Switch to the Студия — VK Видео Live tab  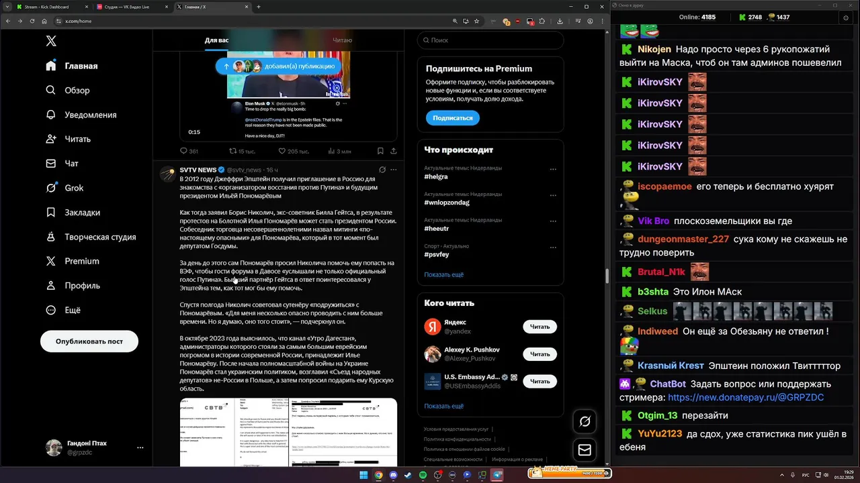tap(133, 7)
